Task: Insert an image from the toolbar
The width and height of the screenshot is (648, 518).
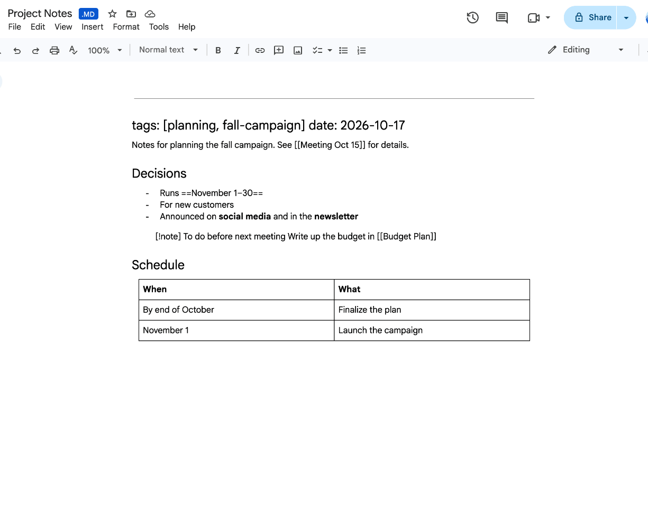Action: point(298,50)
